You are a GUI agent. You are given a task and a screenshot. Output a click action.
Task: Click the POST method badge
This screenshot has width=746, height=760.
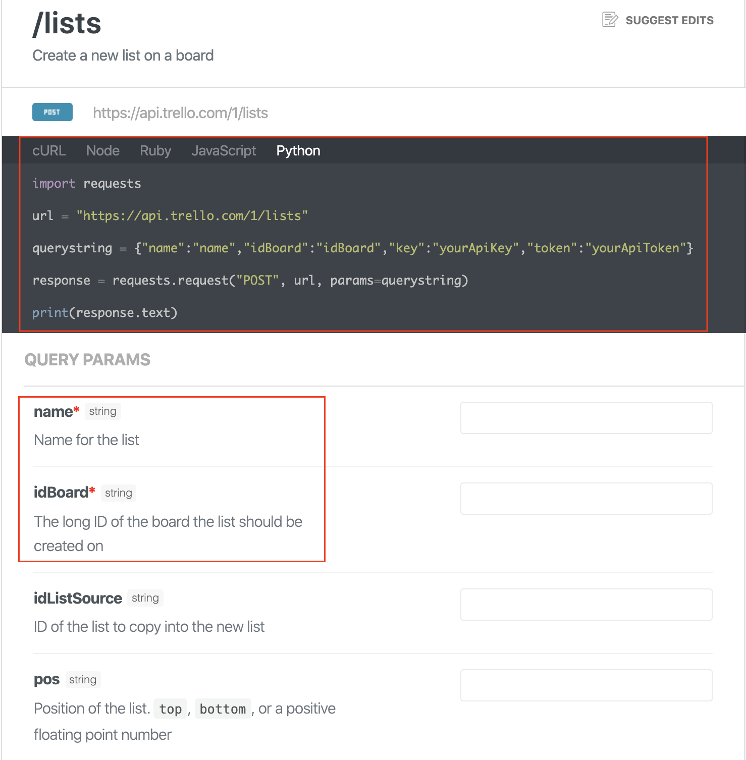[x=52, y=112]
